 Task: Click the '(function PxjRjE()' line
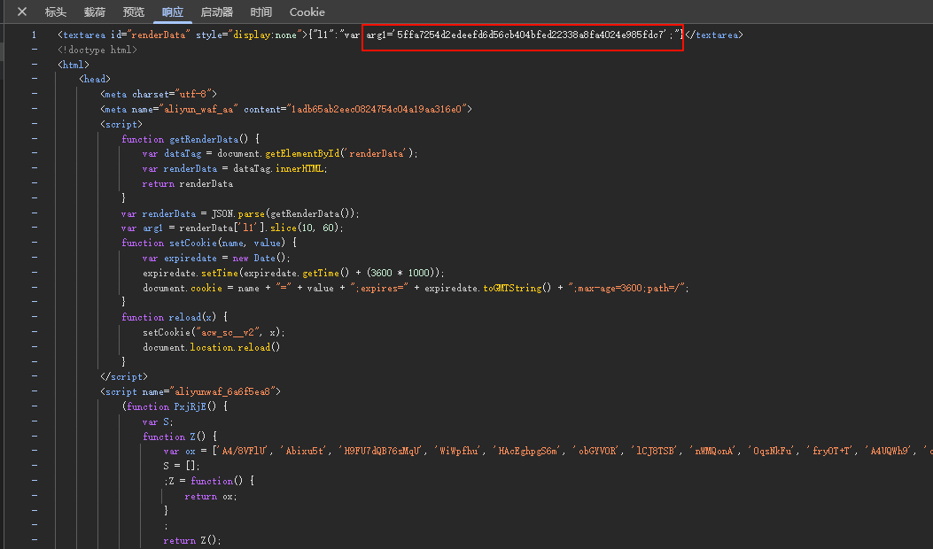[175, 406]
